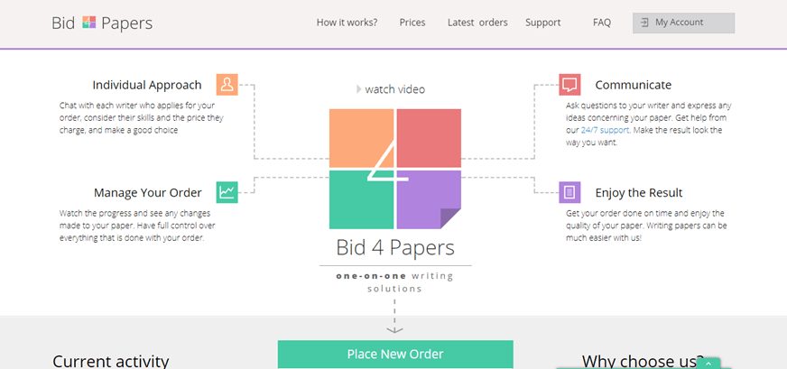Click the red Communicate speech bubble icon

[x=569, y=84]
